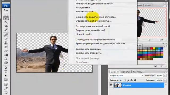Select the Rectangular Marquee tool
Viewport: 170px width, 95px height.
click(x=6, y=14)
